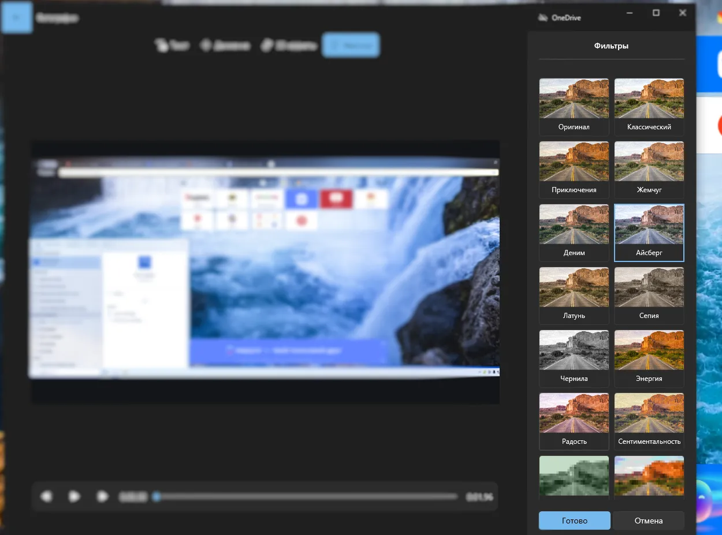Apply the Деним filter
Image resolution: width=722 pixels, height=535 pixels.
(574, 233)
